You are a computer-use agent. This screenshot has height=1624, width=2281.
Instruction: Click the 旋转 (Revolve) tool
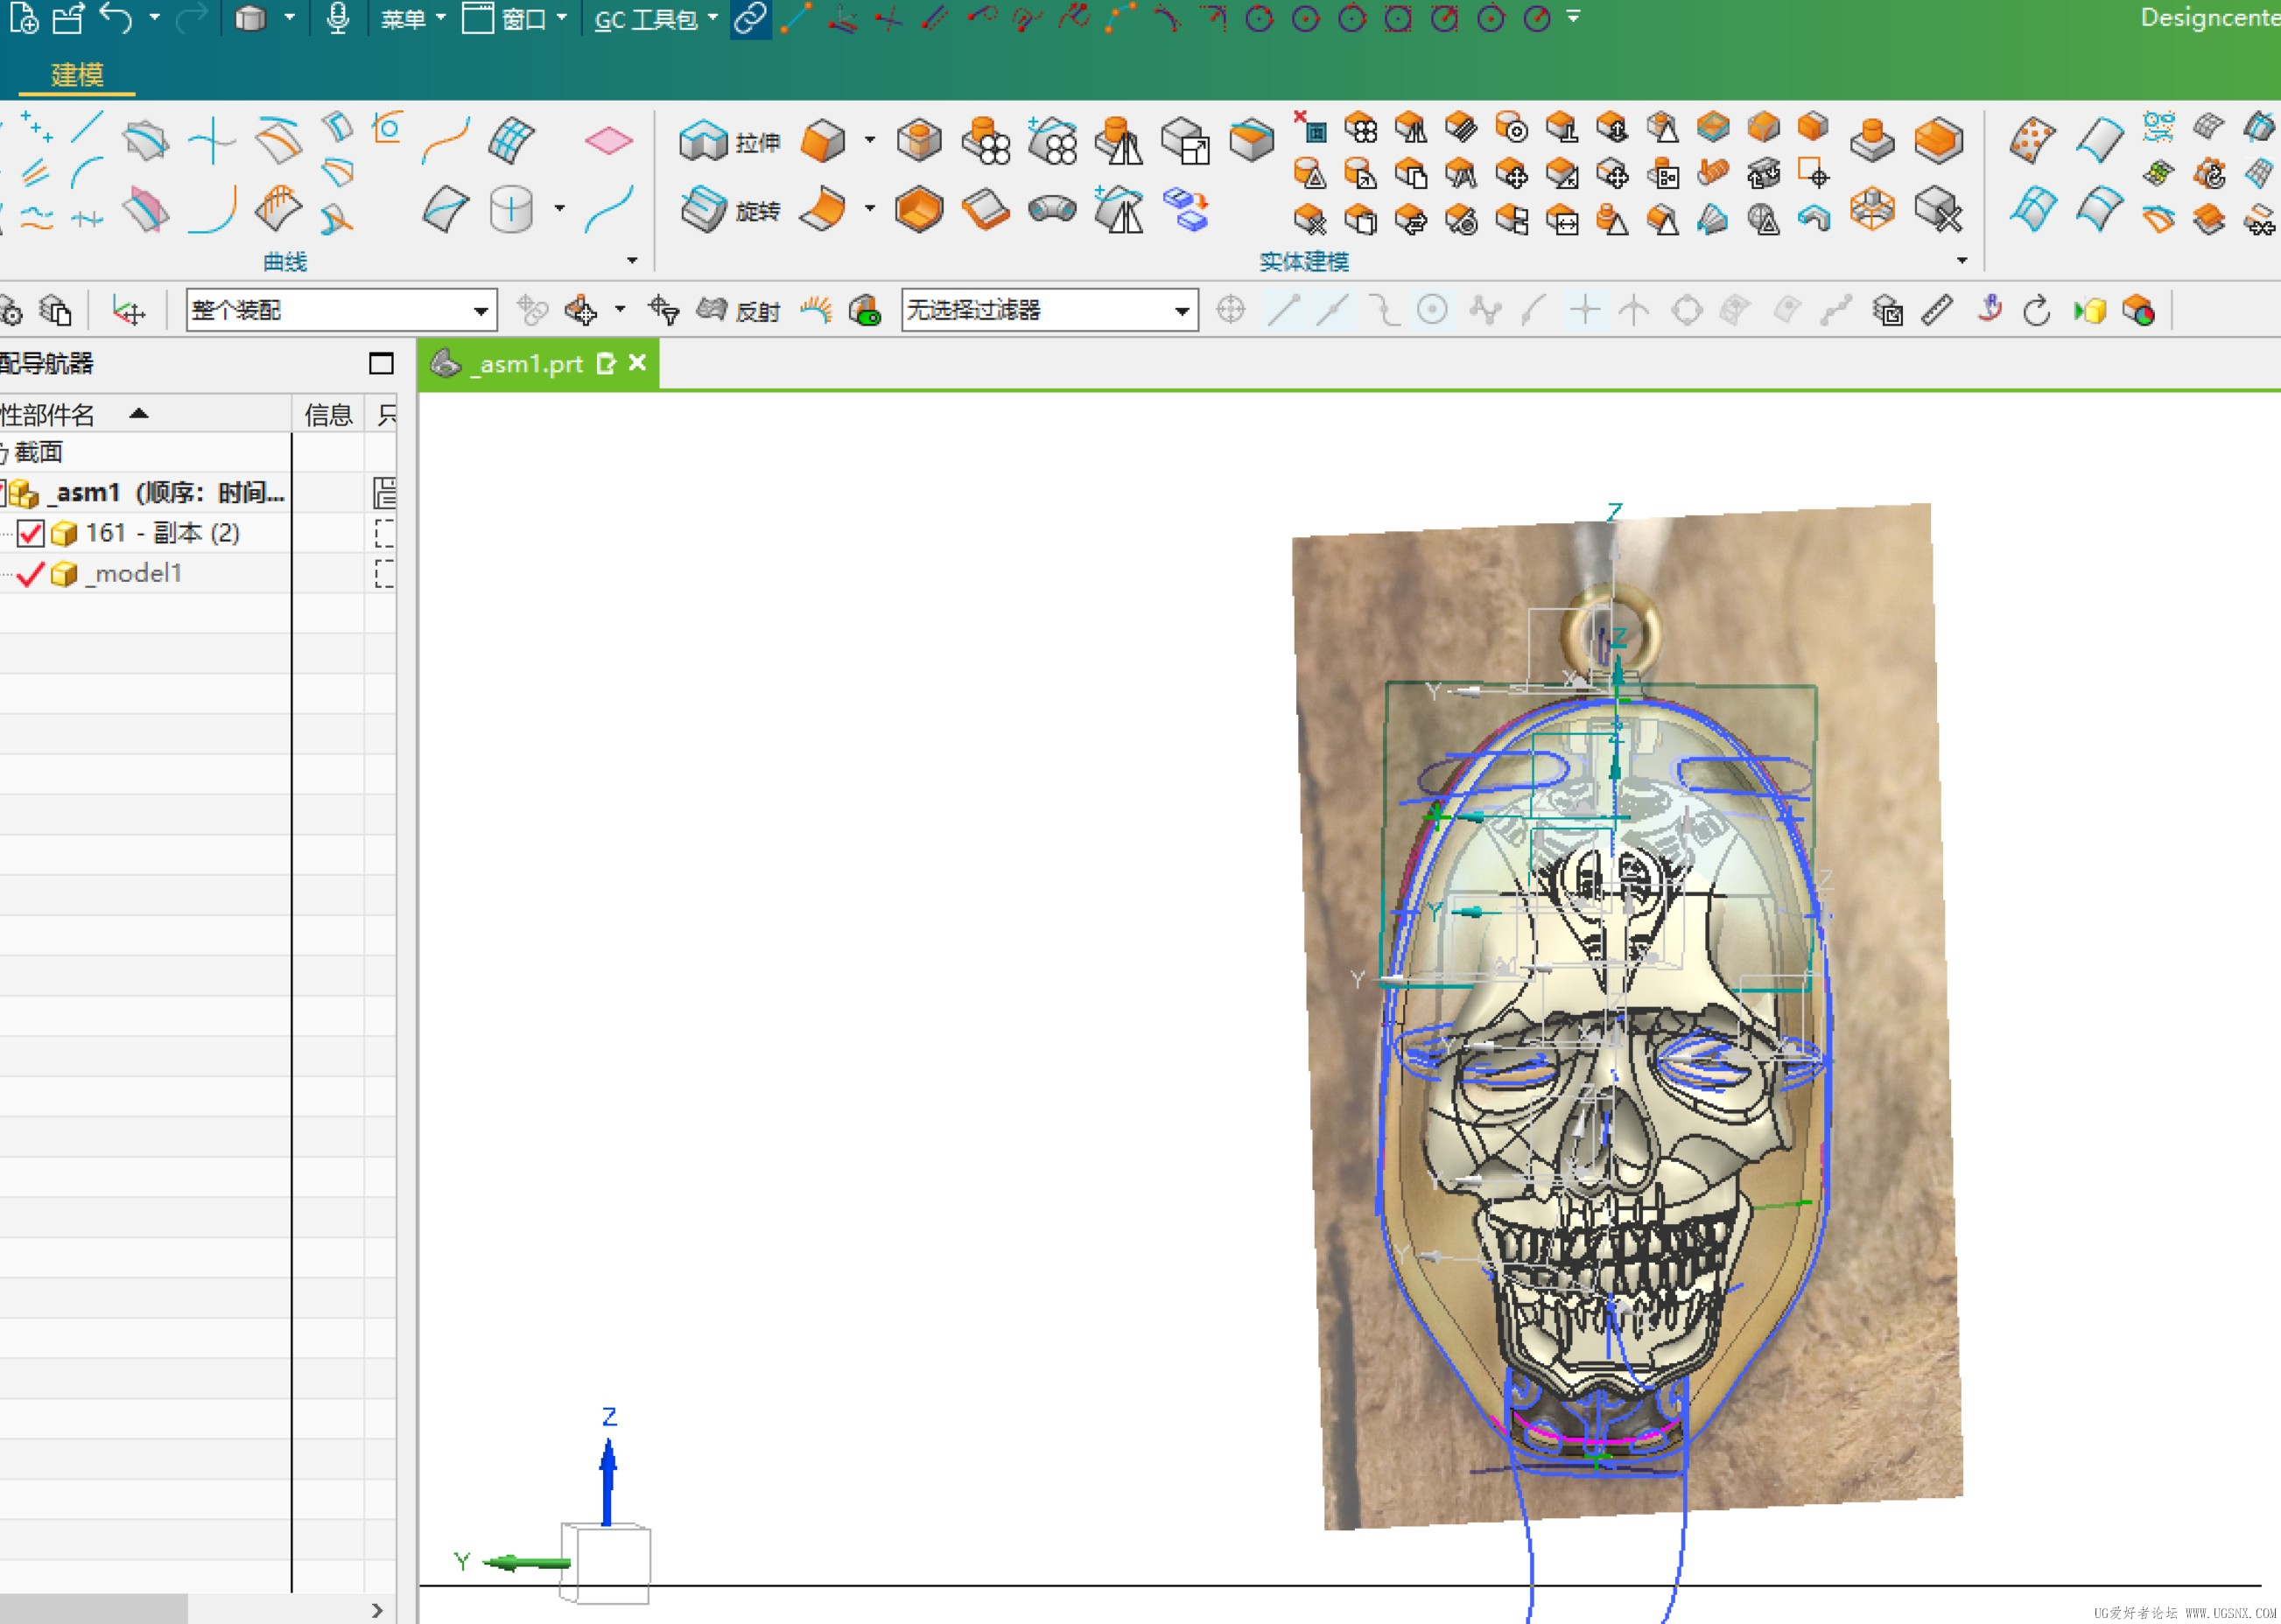tap(728, 210)
